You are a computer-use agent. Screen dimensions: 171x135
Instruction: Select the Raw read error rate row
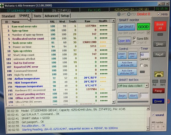pos(57,26)
